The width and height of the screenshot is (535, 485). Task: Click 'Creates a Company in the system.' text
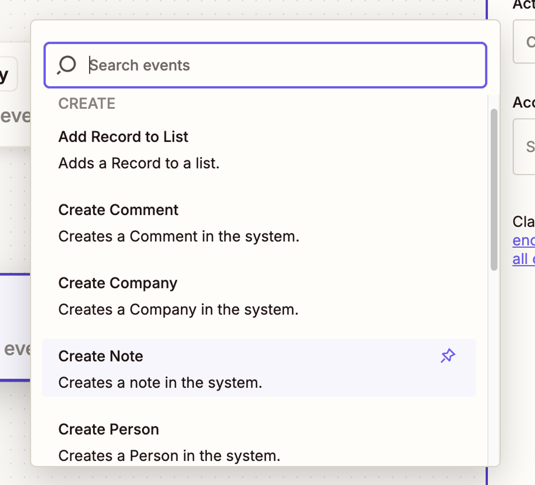(x=178, y=310)
